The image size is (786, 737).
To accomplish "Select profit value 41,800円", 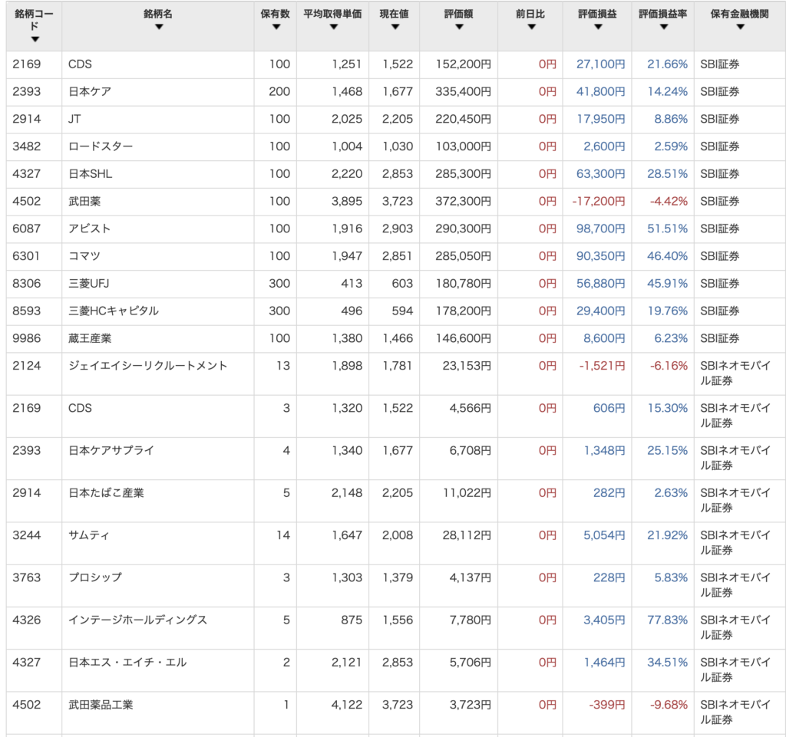I will (600, 91).
